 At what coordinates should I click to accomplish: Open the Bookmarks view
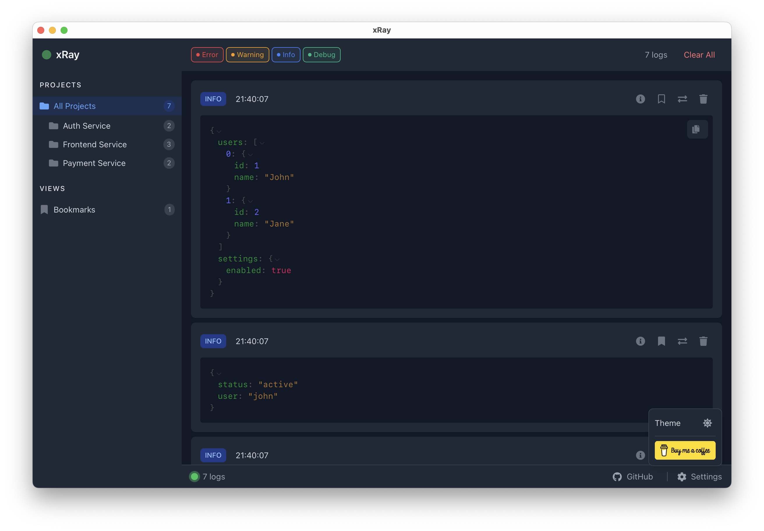coord(107,210)
